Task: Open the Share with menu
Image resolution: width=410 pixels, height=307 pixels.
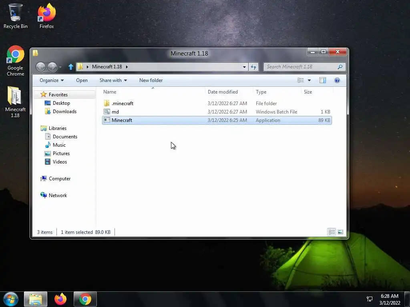Action: coord(113,80)
